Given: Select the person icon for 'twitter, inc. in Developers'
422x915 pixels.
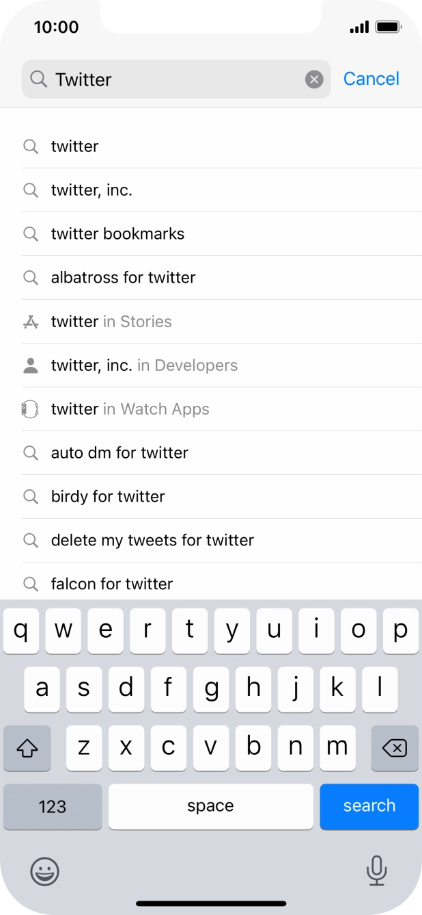Looking at the screenshot, I should 31,365.
